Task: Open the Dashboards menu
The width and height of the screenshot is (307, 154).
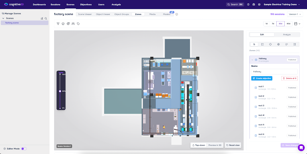Action: (40, 5)
